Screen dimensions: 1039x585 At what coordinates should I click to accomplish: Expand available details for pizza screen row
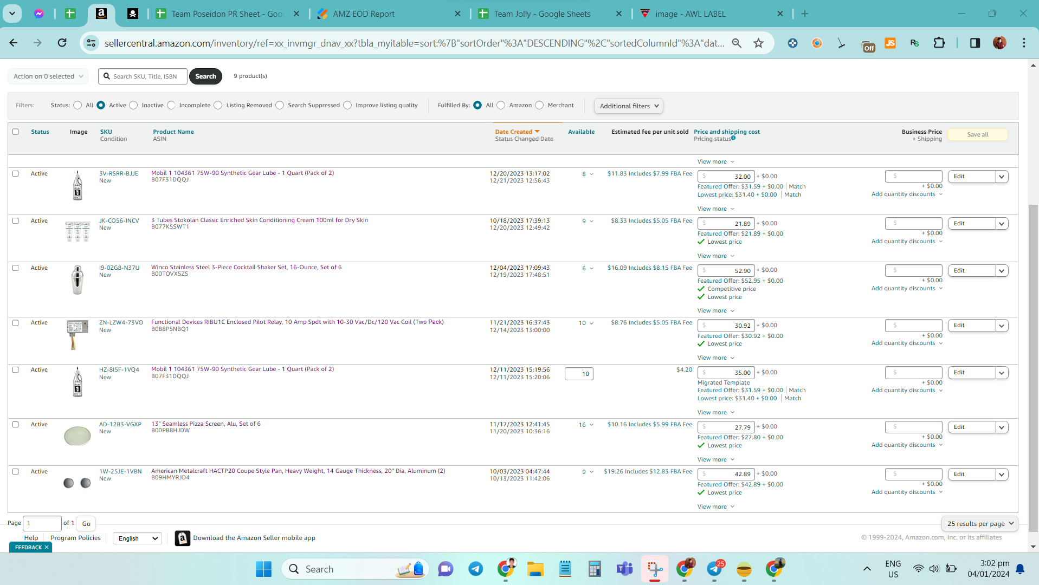tap(586, 425)
